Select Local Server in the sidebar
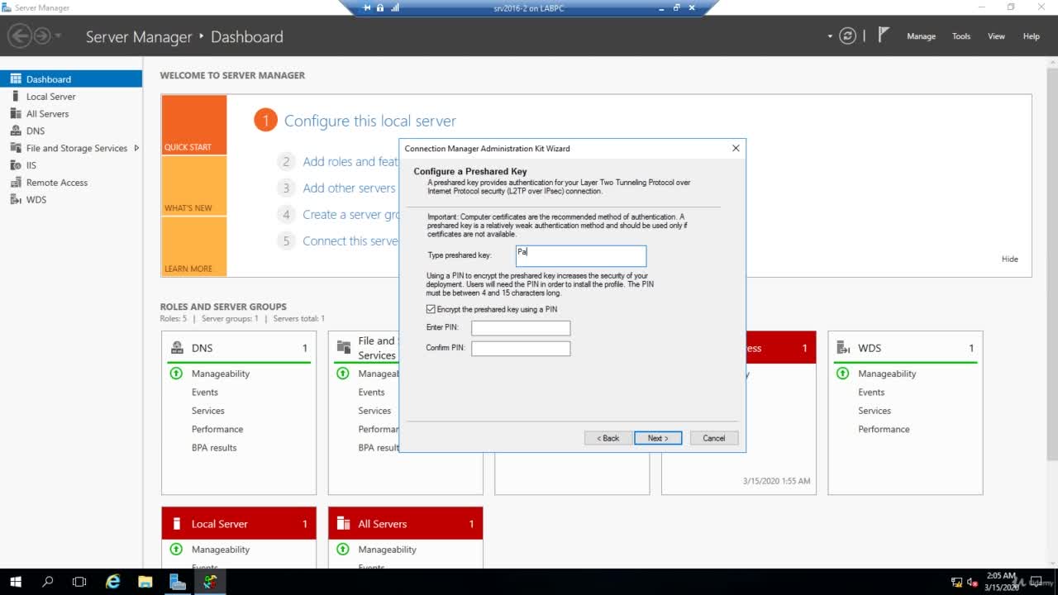The height and width of the screenshot is (595, 1058). coord(71,97)
